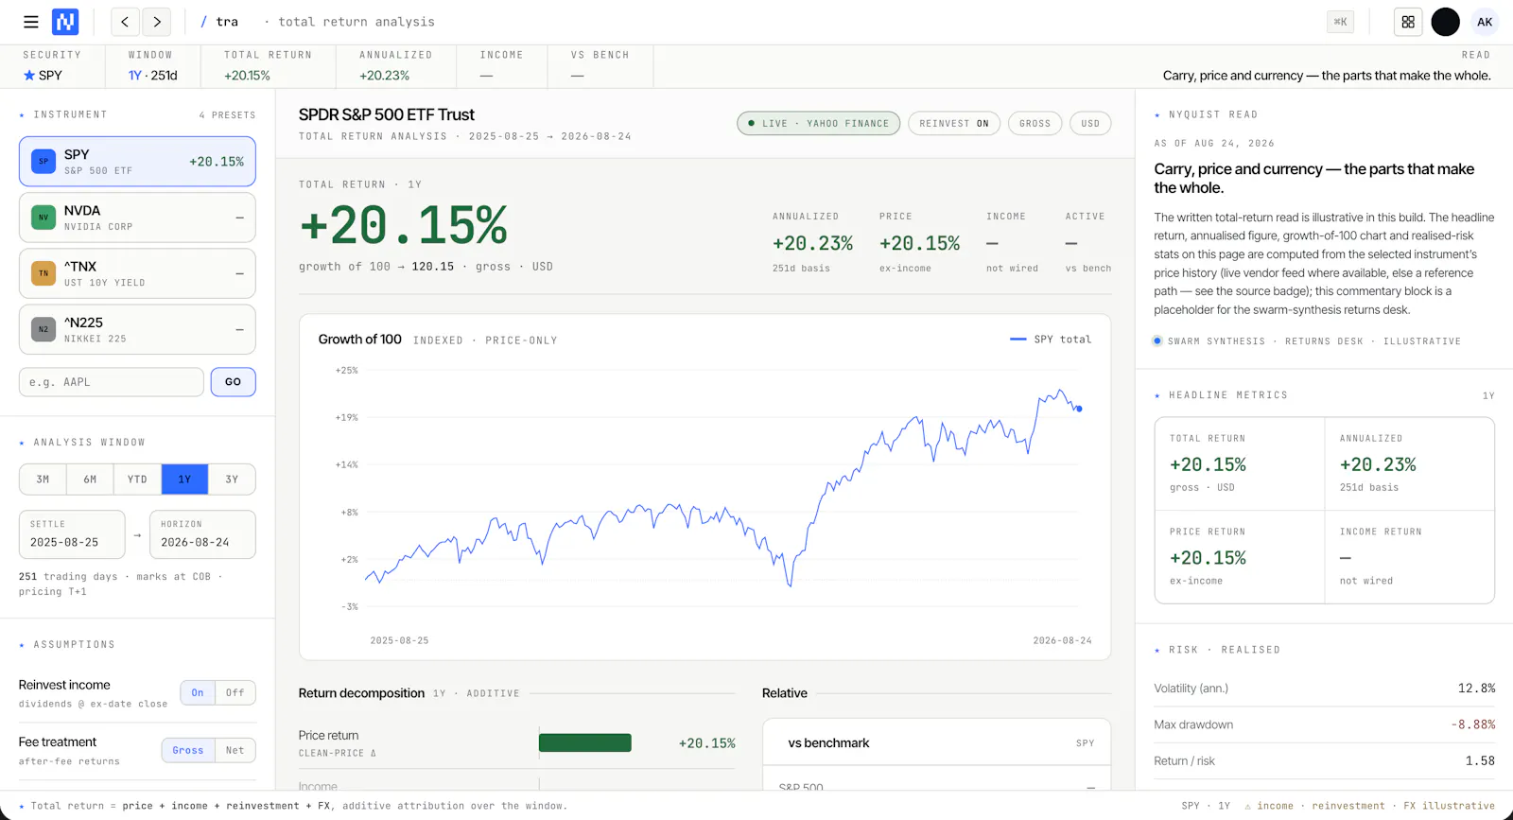The image size is (1513, 820).
Task: Click the blue SP instrument badge
Action: pyautogui.click(x=43, y=162)
